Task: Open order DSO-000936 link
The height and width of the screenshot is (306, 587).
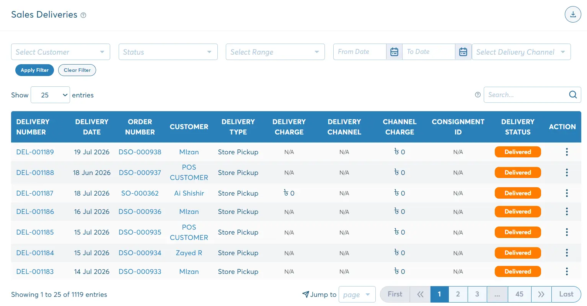Action: click(x=140, y=212)
